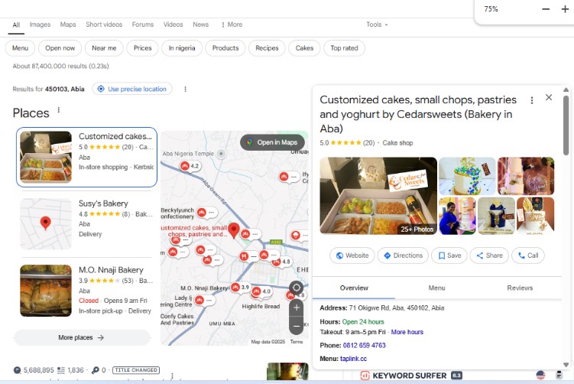Apply the Near me filter

[x=104, y=48]
